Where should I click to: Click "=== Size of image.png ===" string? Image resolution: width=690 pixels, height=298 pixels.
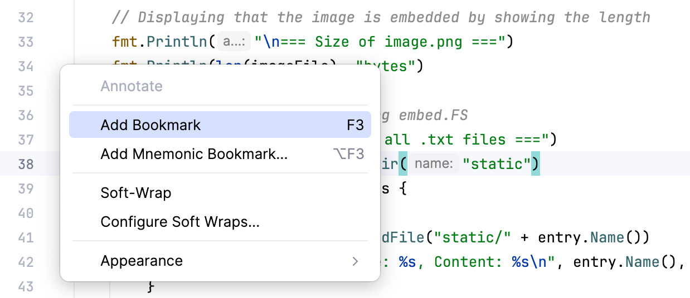tap(380, 42)
